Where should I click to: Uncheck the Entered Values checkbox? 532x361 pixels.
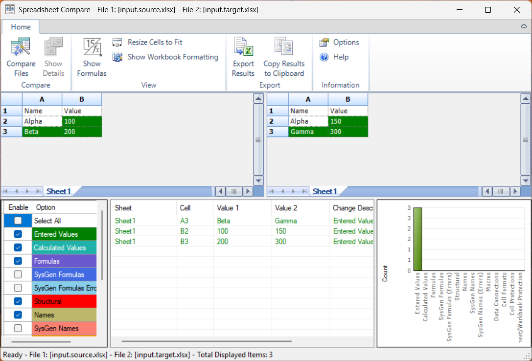tap(18, 234)
